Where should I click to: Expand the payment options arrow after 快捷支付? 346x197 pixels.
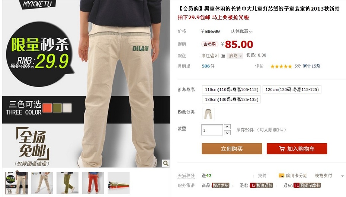click(x=342, y=176)
